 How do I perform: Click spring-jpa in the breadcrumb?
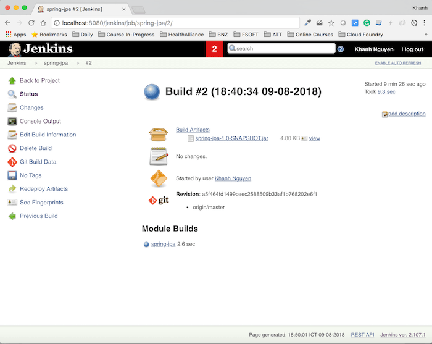[56, 63]
